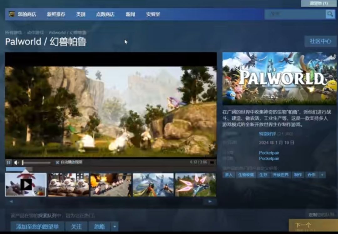Open the 类别 menu
Viewport: 338px width, 234px height.
coord(81,14)
